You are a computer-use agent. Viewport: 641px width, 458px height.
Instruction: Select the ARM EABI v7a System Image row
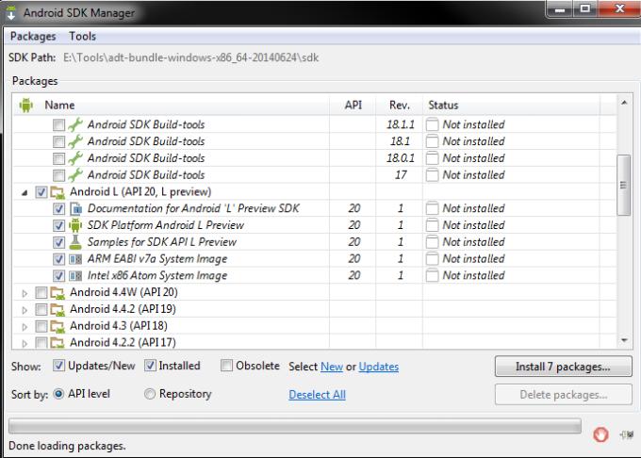click(314, 258)
